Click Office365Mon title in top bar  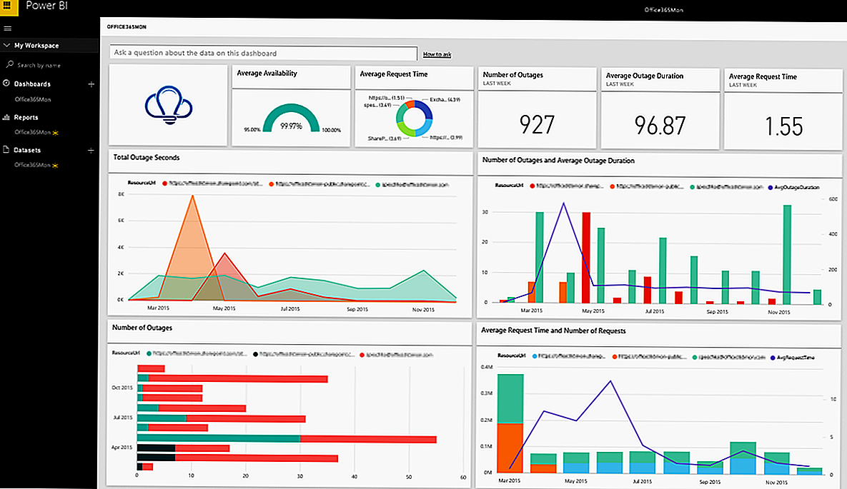664,10
